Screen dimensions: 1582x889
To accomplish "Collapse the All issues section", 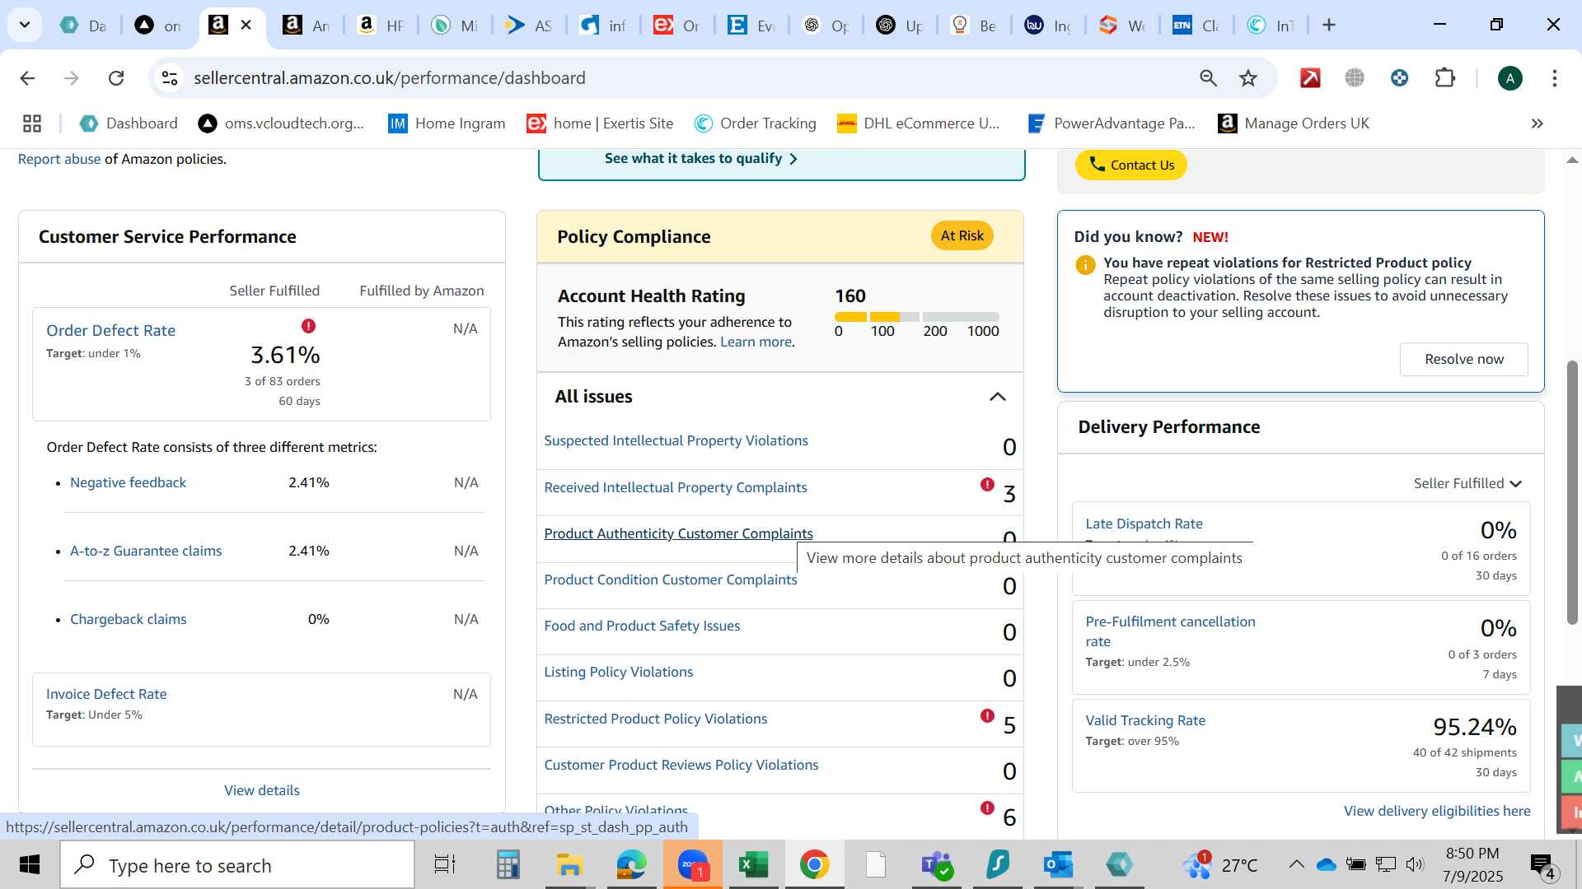I will [997, 397].
